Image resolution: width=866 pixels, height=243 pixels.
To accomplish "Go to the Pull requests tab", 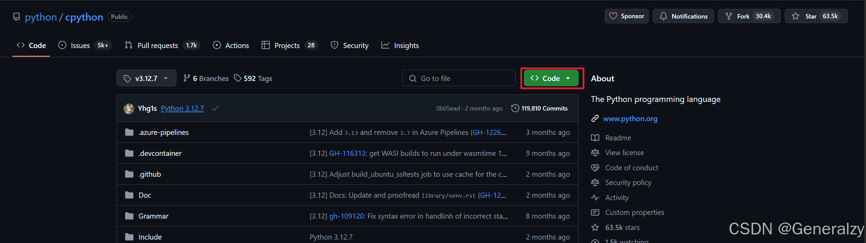I will point(162,45).
